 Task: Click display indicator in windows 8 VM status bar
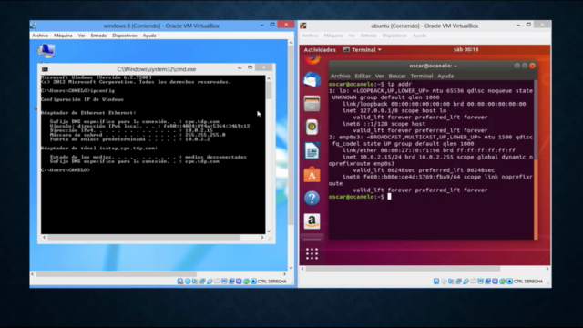[x=224, y=282]
